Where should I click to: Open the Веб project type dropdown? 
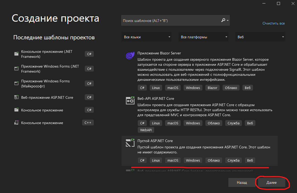click(260, 37)
